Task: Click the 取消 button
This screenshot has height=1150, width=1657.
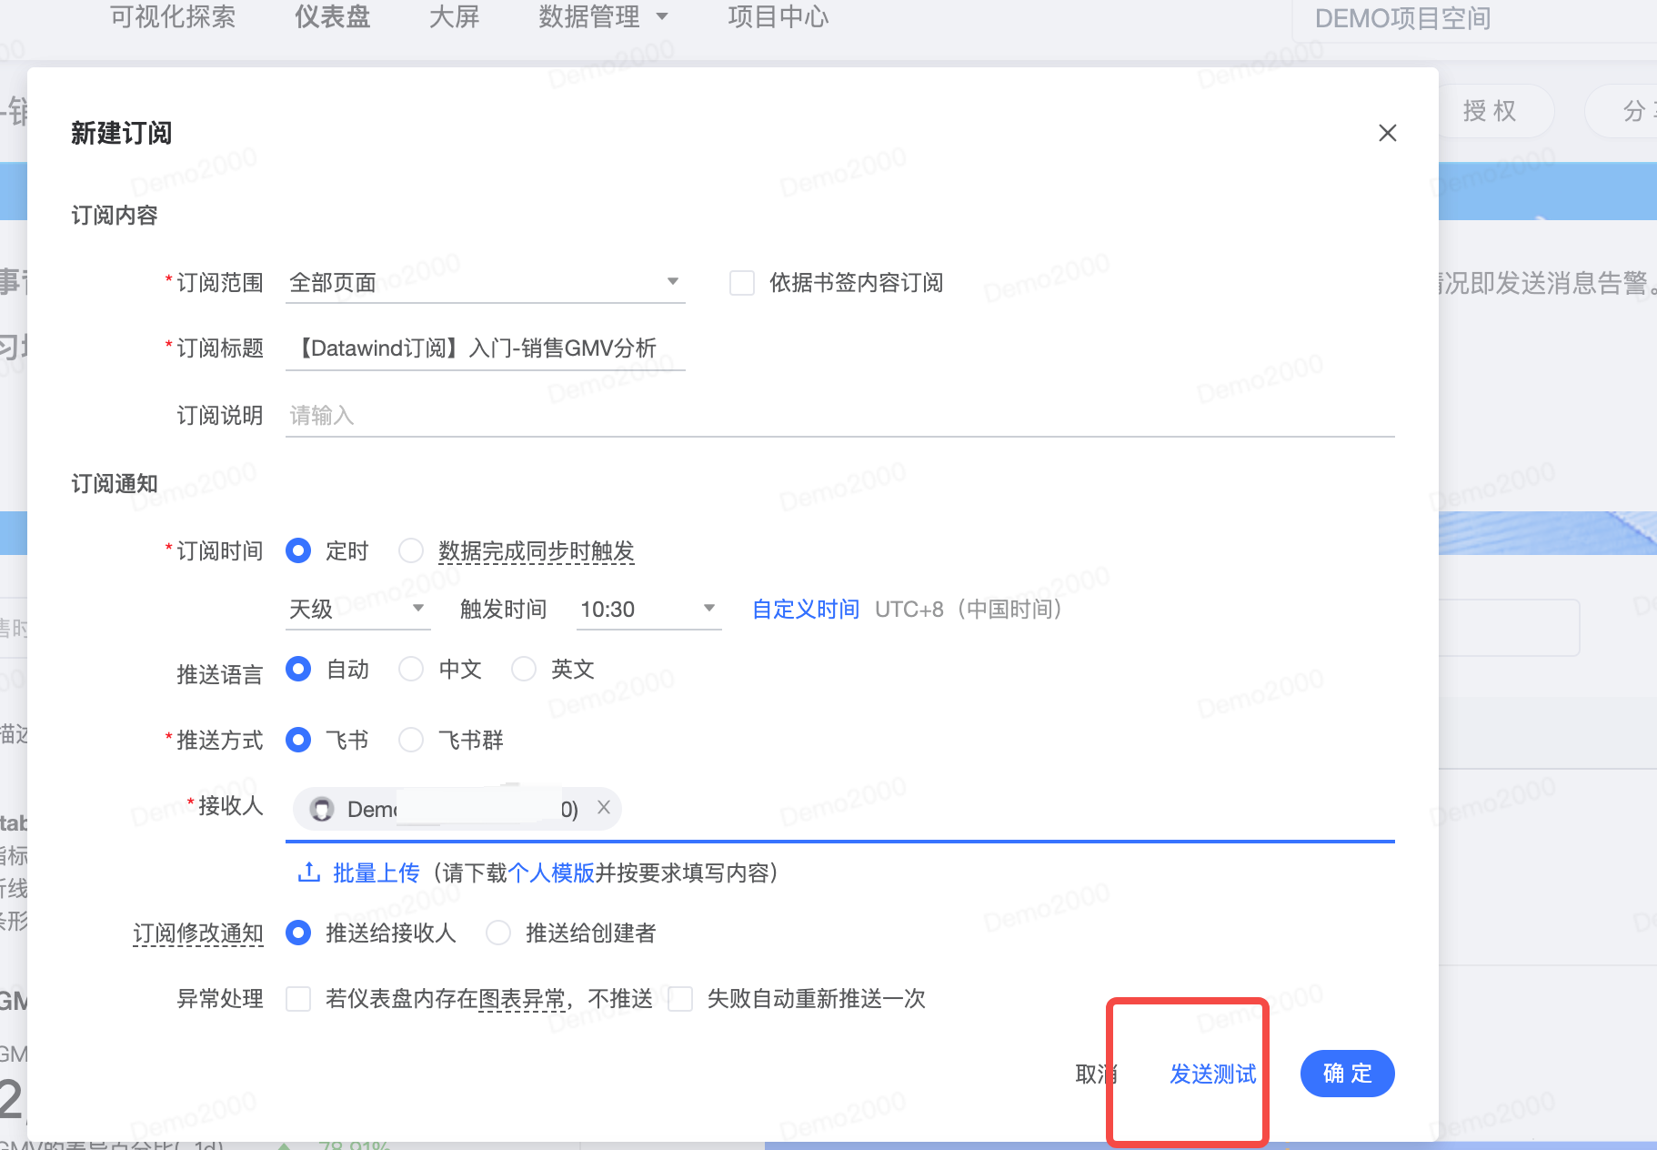Action: click(1096, 1074)
